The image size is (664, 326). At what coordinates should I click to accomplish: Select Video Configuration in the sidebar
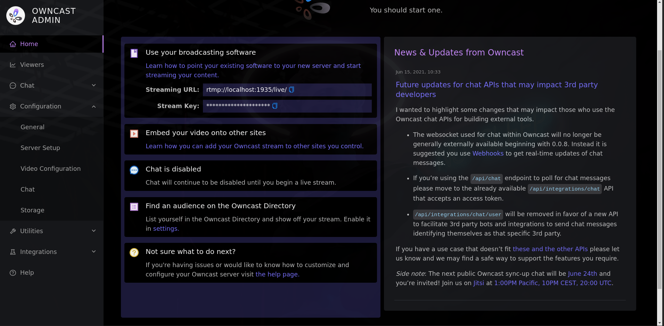[x=50, y=169]
